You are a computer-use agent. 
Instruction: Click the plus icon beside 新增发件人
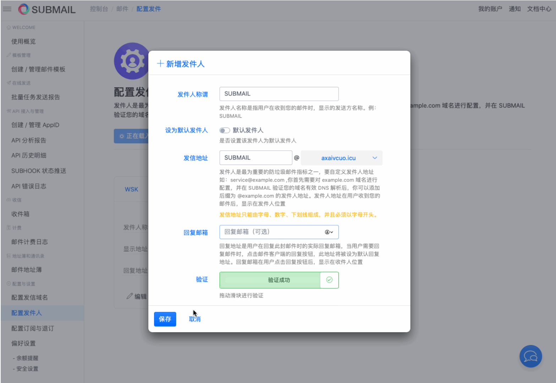click(160, 63)
